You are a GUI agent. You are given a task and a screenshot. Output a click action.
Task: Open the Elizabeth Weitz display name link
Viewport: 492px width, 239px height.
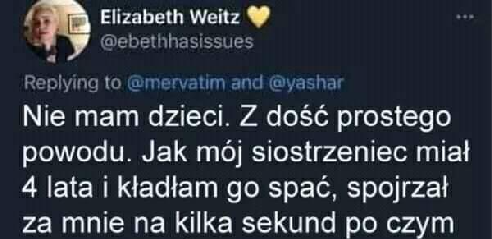point(171,18)
